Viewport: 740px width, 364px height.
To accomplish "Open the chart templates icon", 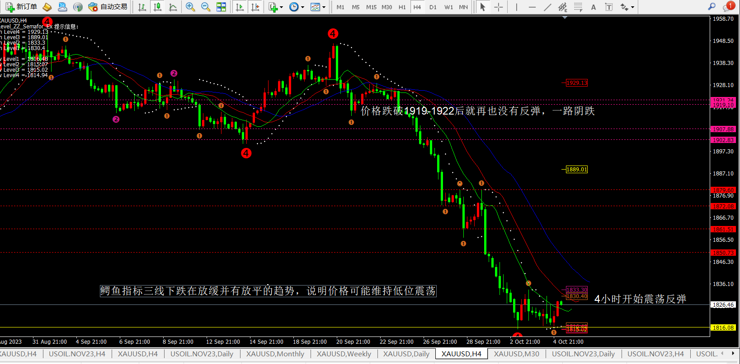I will [315, 7].
